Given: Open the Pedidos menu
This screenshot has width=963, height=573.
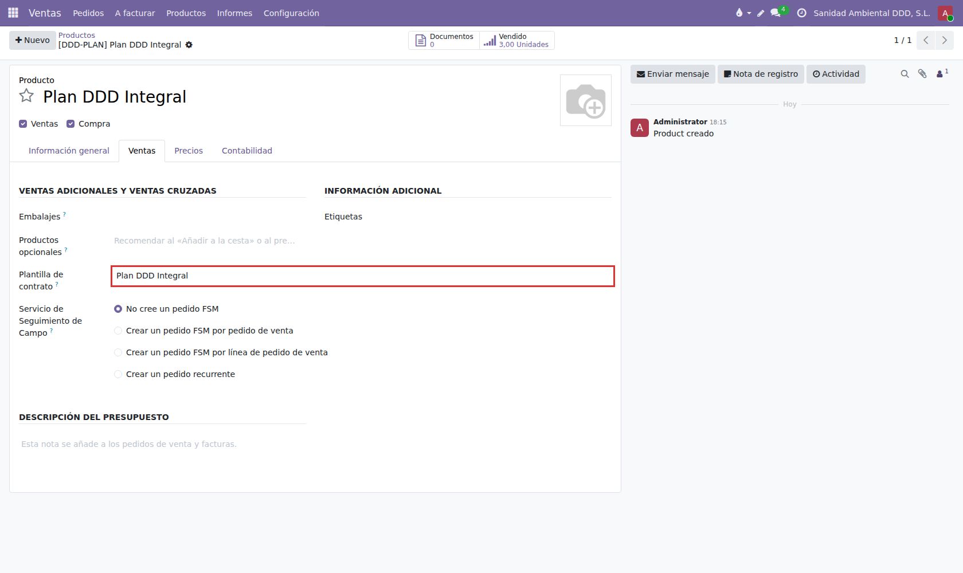Looking at the screenshot, I should click(88, 13).
